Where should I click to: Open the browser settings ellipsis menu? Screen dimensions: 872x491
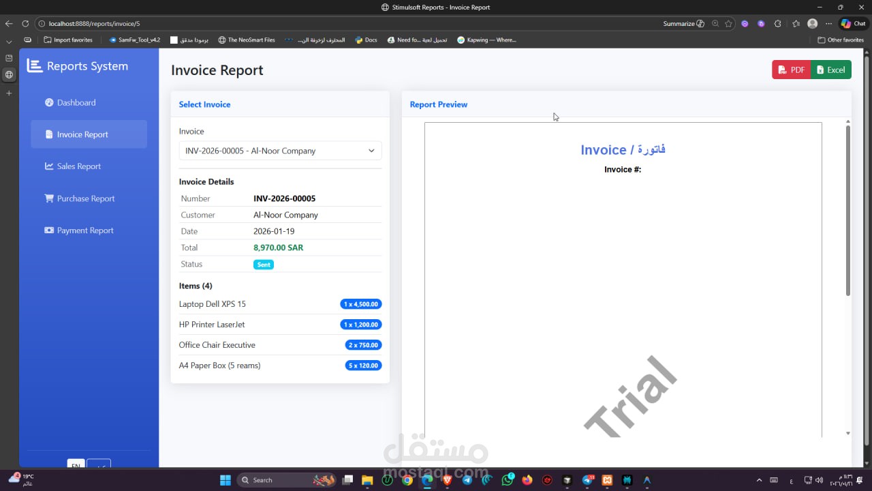[x=828, y=23]
